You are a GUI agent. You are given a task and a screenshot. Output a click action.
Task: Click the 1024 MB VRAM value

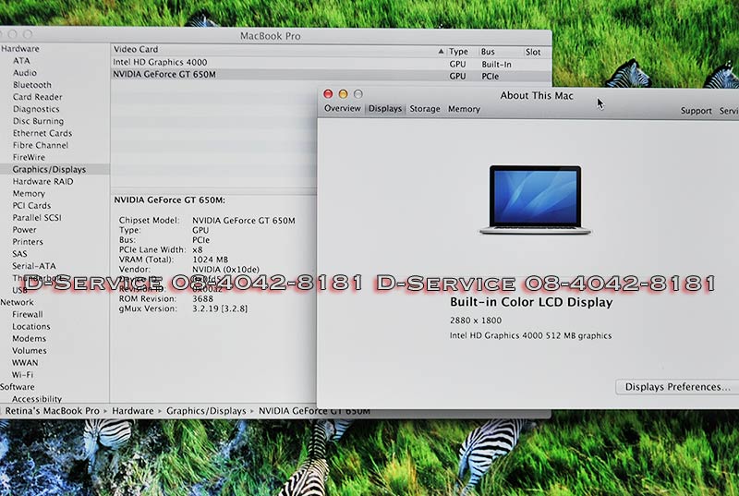[x=211, y=260]
